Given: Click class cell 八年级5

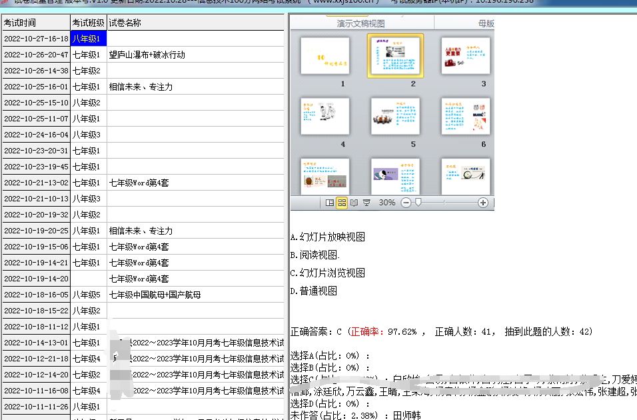Looking at the screenshot, I should [x=89, y=295].
